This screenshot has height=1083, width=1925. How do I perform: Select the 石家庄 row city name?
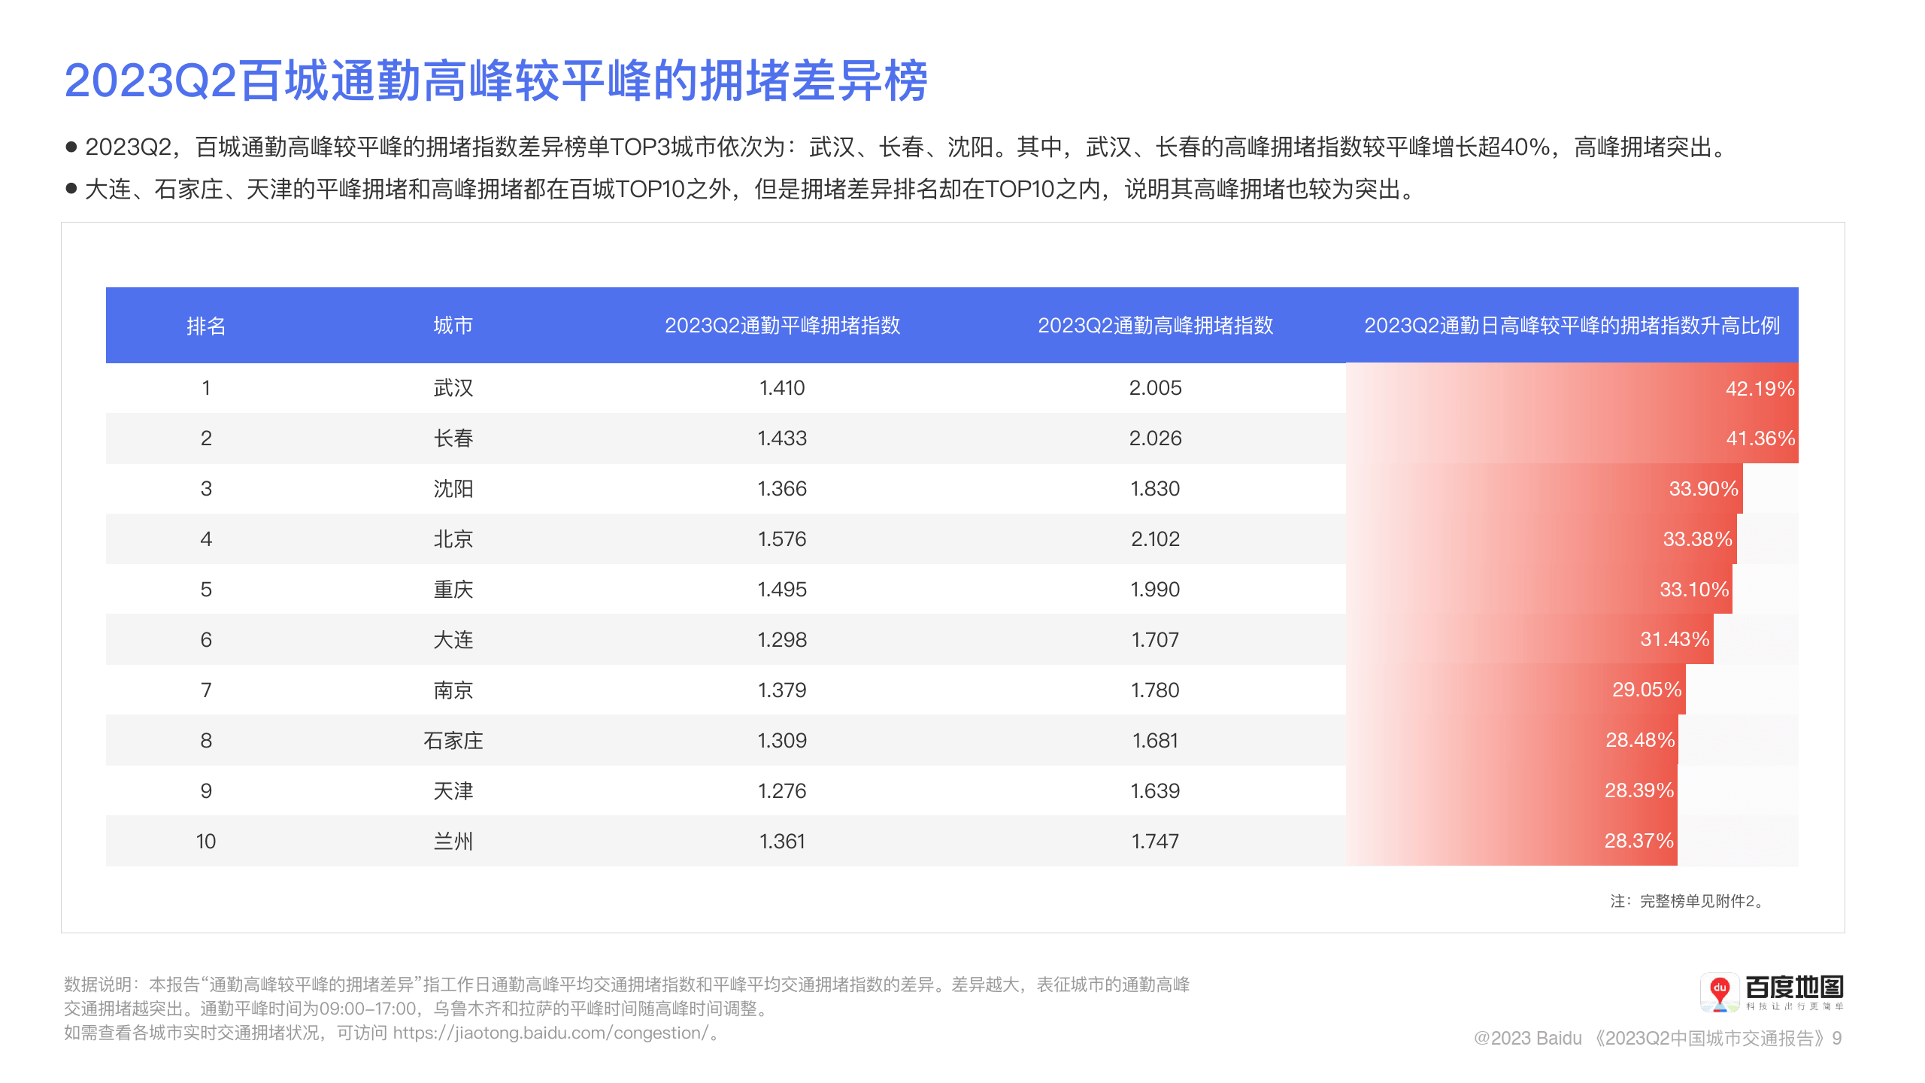453,741
